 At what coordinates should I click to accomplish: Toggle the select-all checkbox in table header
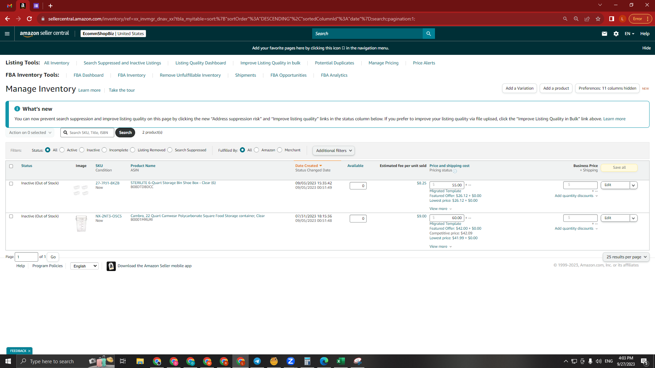[x=11, y=166]
